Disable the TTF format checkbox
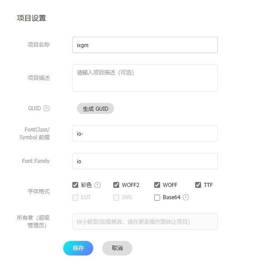257x270 pixels. pos(198,185)
